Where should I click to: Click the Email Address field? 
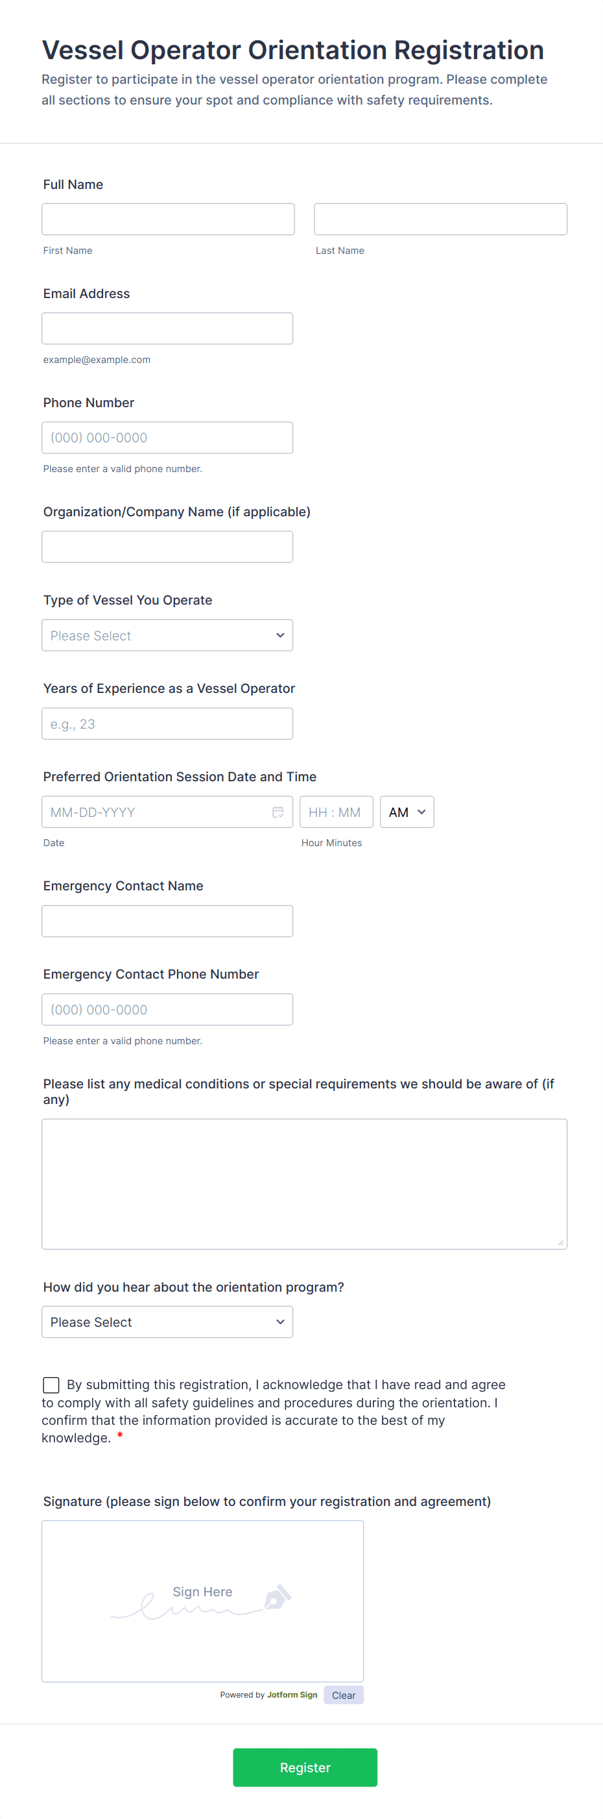click(x=167, y=328)
